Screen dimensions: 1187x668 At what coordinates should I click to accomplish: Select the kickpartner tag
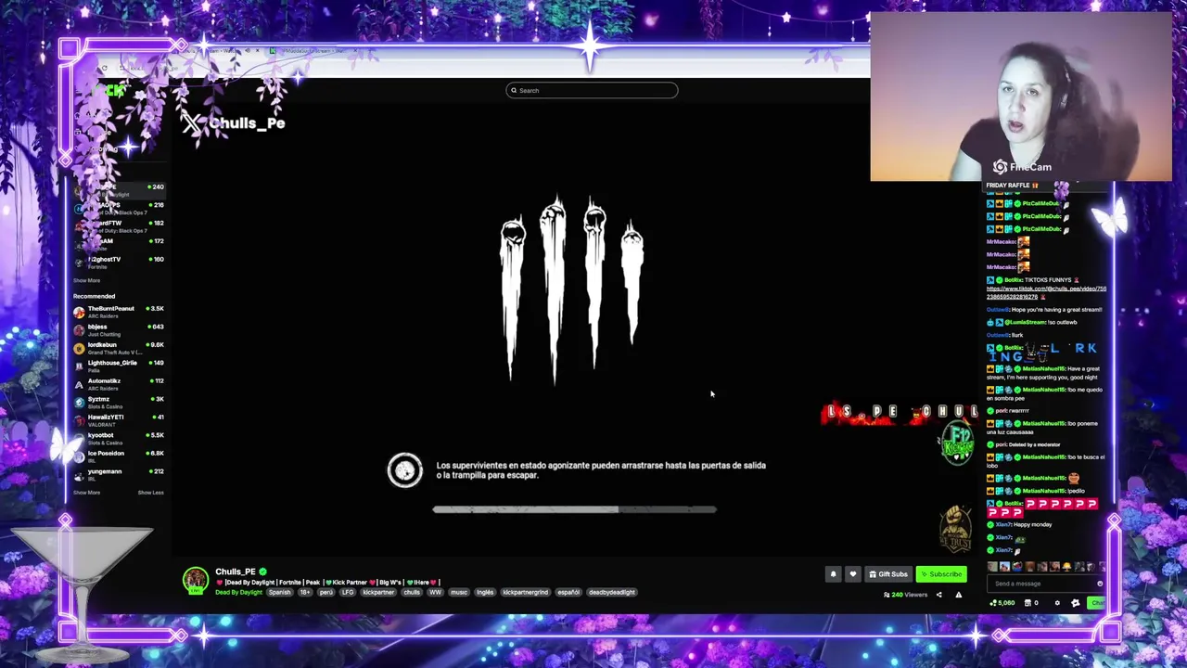click(378, 592)
